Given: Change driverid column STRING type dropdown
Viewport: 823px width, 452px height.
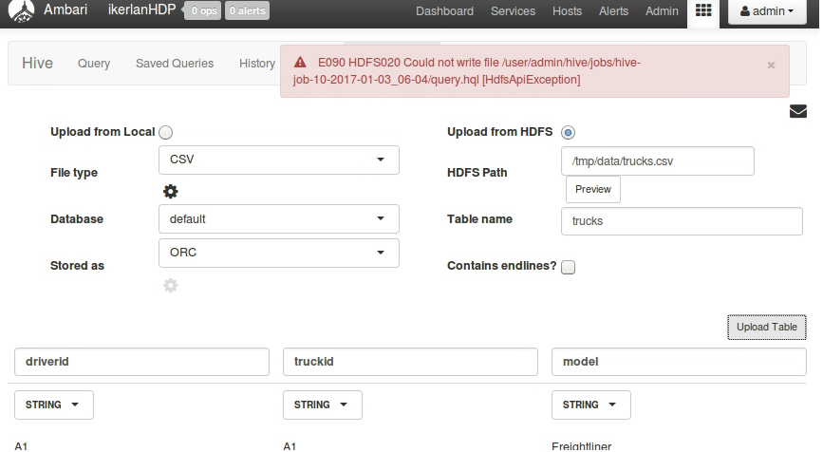Looking at the screenshot, I should tap(53, 405).
